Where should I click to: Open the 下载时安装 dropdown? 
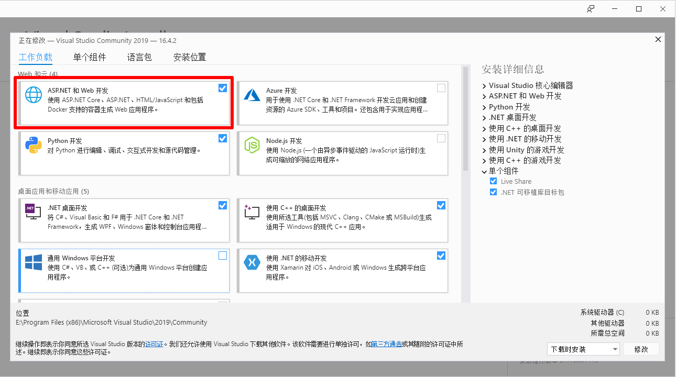(x=583, y=349)
